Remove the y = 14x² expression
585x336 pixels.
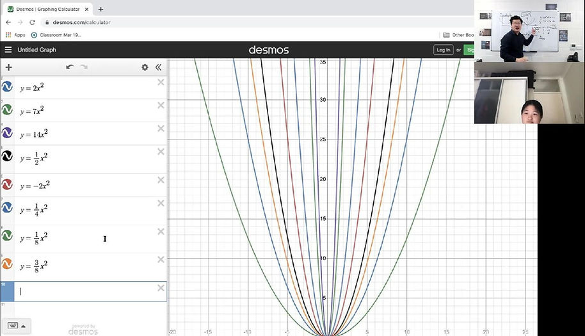(161, 128)
